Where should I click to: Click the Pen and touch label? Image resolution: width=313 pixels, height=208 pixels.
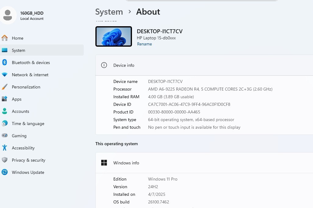[127, 127]
